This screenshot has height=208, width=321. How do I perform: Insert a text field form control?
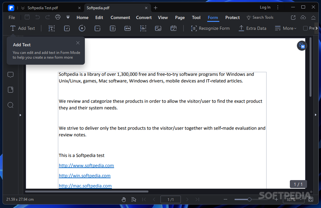(51, 29)
